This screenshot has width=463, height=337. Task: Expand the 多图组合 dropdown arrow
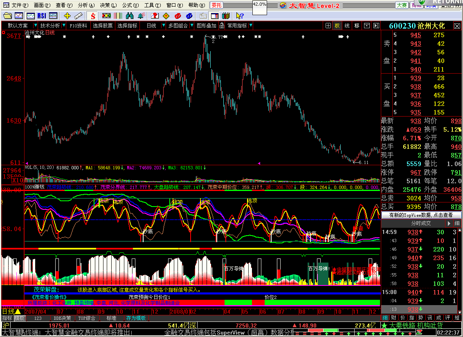(x=191, y=26)
